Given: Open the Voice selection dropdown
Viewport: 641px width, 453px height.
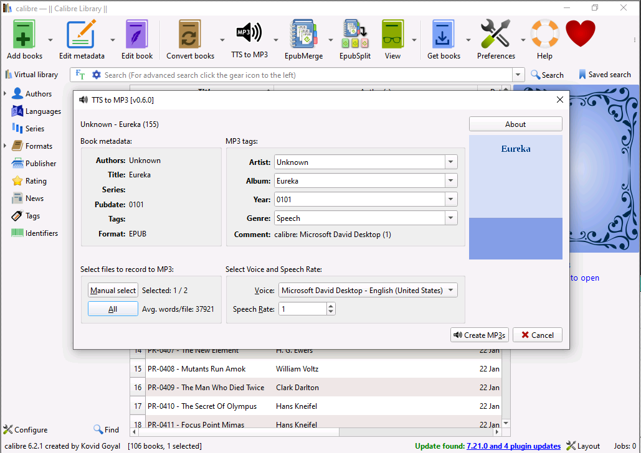Looking at the screenshot, I should point(450,291).
